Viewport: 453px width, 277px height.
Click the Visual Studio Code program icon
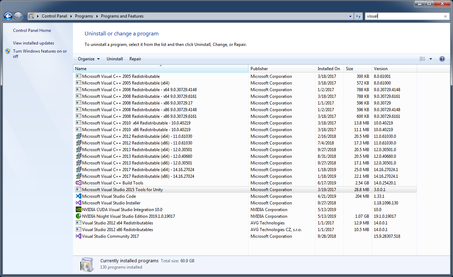79,196
